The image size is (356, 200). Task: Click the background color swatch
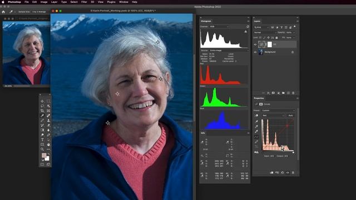(x=47, y=159)
